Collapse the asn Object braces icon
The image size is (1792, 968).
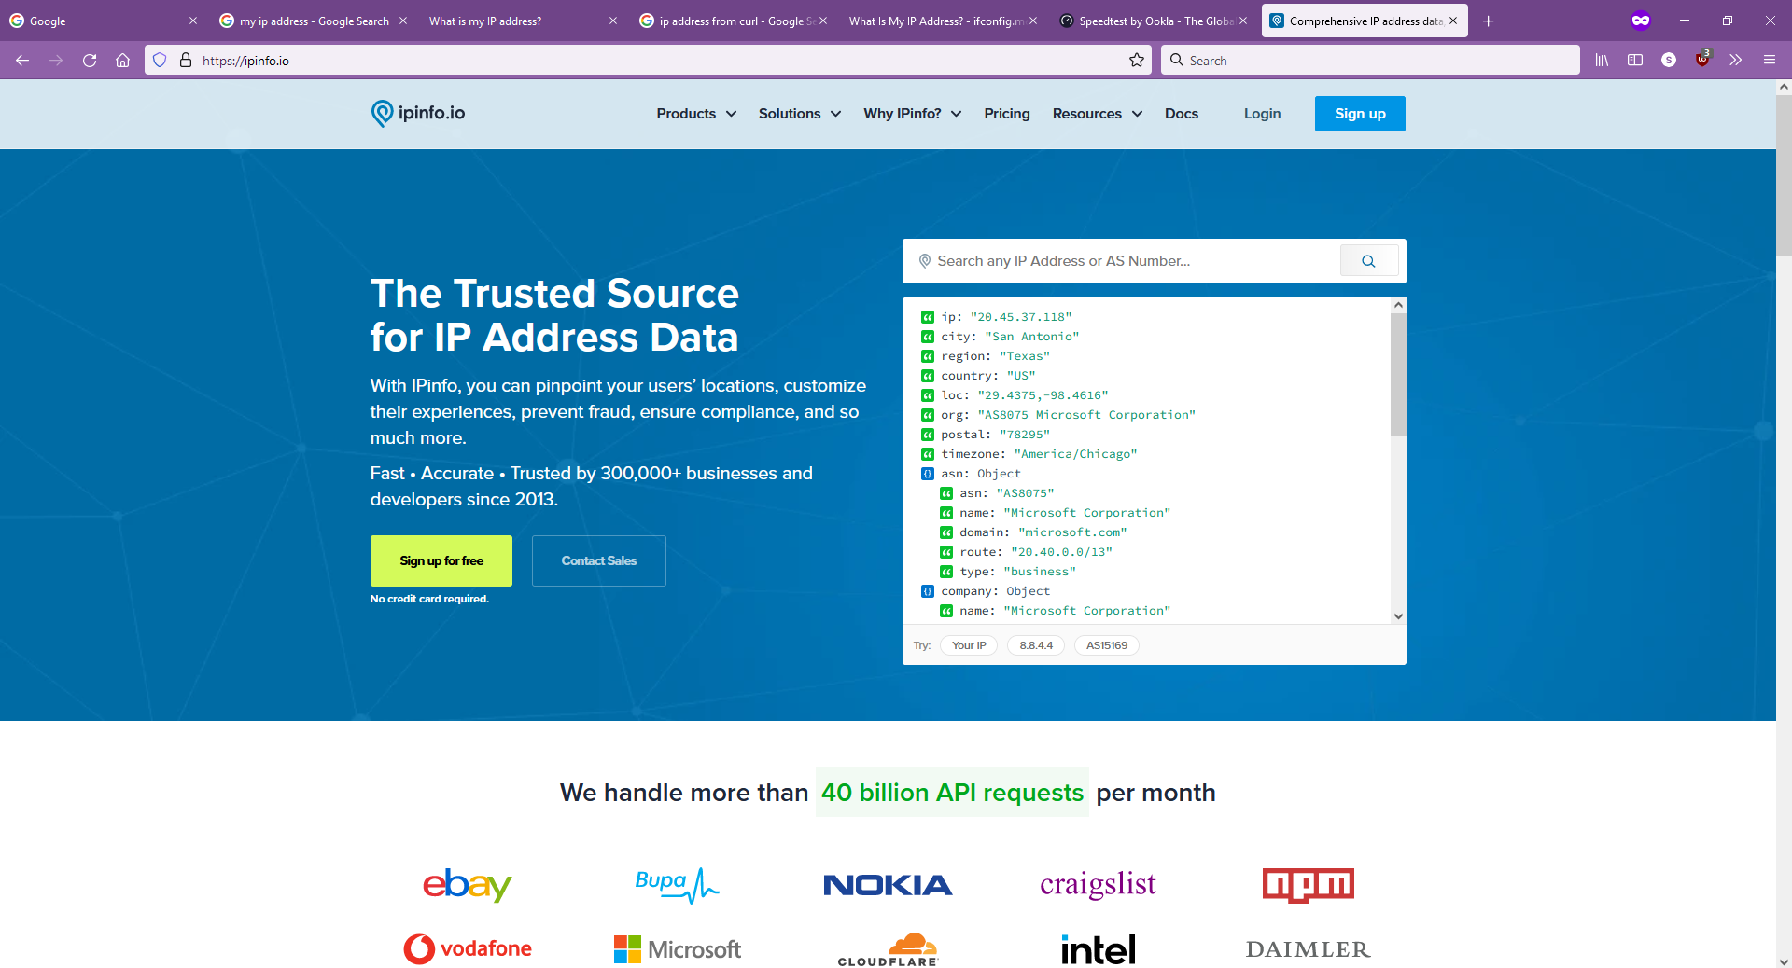tap(927, 474)
